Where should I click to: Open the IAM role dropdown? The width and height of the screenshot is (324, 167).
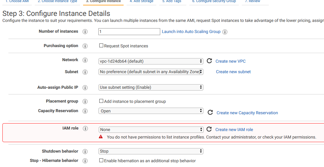151,130
